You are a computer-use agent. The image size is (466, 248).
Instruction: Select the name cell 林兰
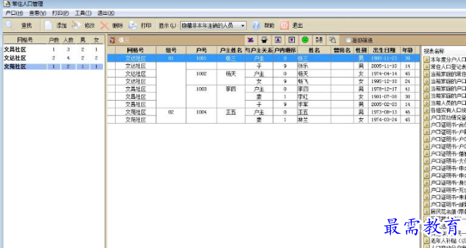[314, 120]
